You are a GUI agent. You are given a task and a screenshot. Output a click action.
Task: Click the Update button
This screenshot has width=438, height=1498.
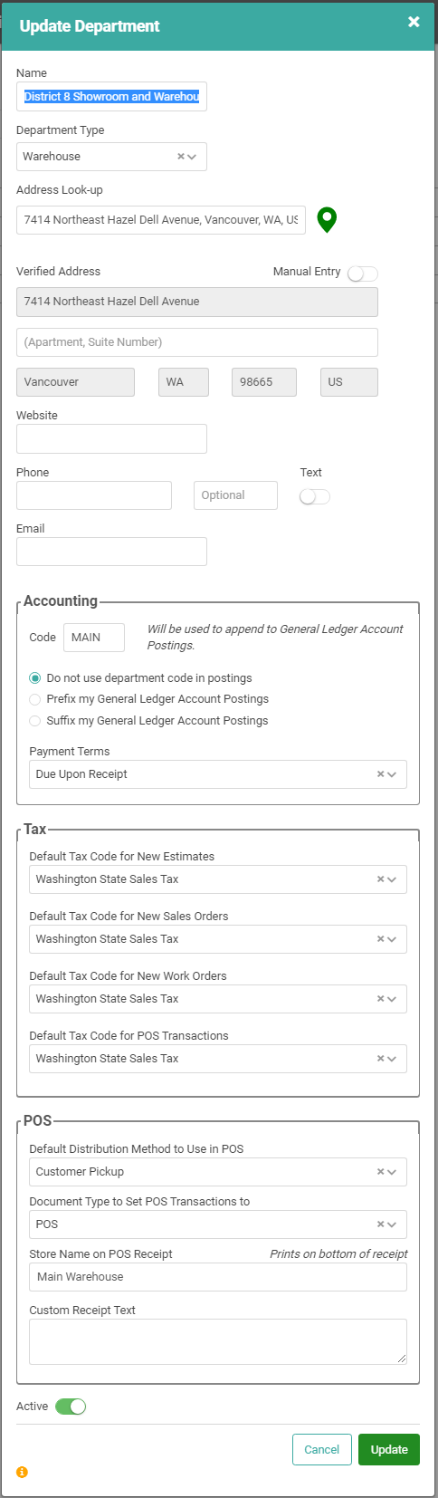389,1449
